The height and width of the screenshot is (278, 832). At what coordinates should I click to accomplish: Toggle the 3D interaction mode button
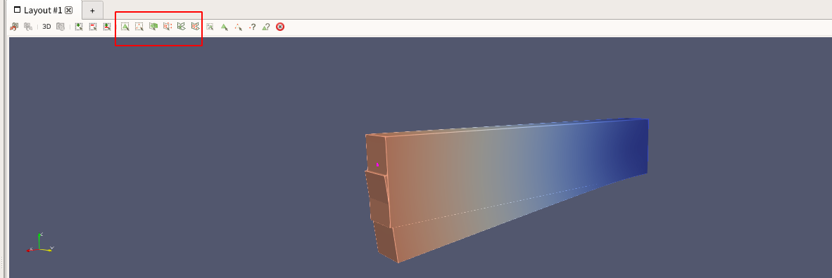click(46, 27)
